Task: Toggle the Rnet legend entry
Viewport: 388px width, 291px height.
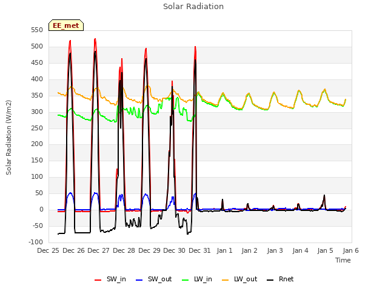Action: (x=280, y=279)
